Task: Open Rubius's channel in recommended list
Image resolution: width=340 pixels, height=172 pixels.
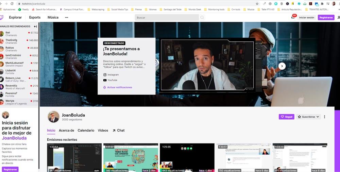Action: click(19, 49)
